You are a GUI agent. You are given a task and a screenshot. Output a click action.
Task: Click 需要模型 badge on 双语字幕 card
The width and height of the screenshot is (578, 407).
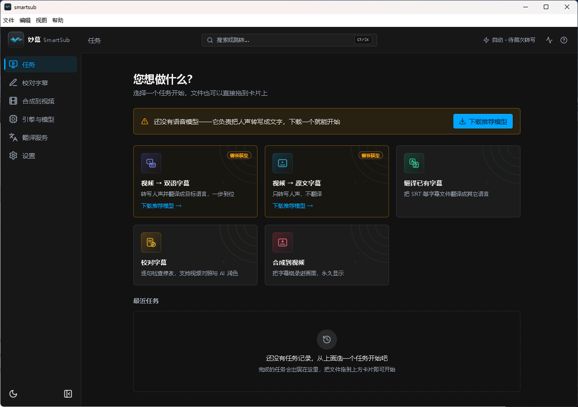(239, 155)
